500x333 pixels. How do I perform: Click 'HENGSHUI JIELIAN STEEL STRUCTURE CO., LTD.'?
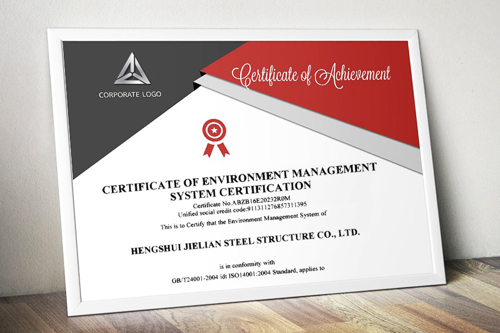pos(245,241)
